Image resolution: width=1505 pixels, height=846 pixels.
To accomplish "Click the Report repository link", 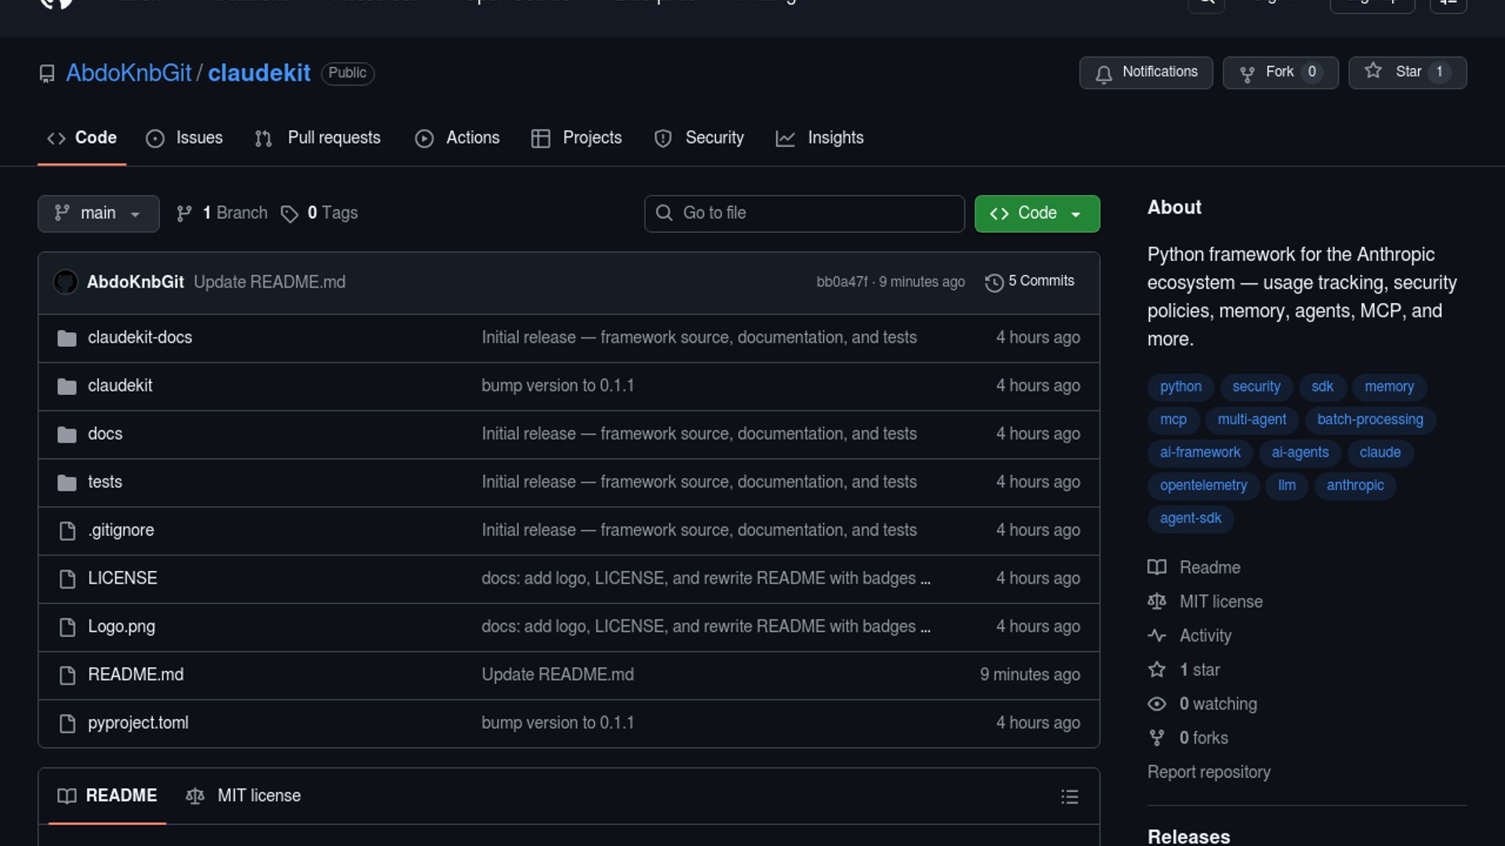I will point(1208,772).
